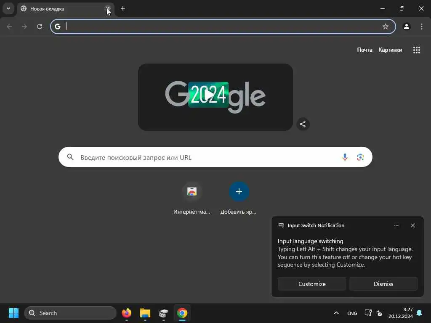The width and height of the screenshot is (431, 323).
Task: Select the Новая вкладка tab
Action: (65, 9)
